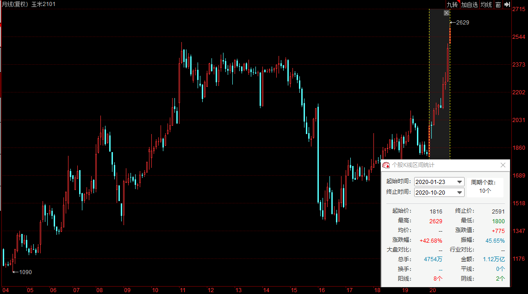Screen dimensions: 528x294
Task: Click the 起始价 value 1816
Action: [x=436, y=212]
